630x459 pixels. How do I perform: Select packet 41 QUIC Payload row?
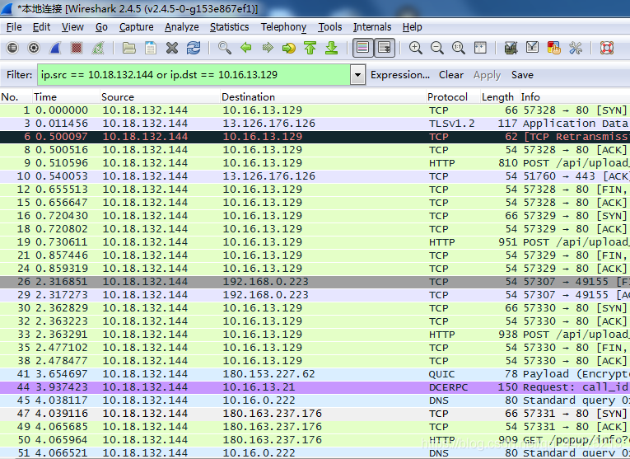point(315,374)
